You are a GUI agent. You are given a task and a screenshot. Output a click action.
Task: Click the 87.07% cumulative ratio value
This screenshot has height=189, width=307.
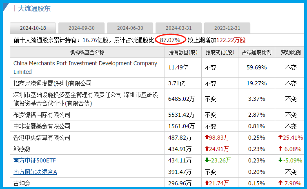170,40
